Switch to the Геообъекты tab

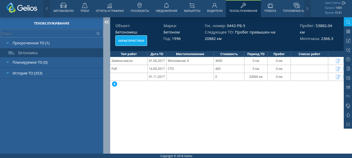(140, 8)
